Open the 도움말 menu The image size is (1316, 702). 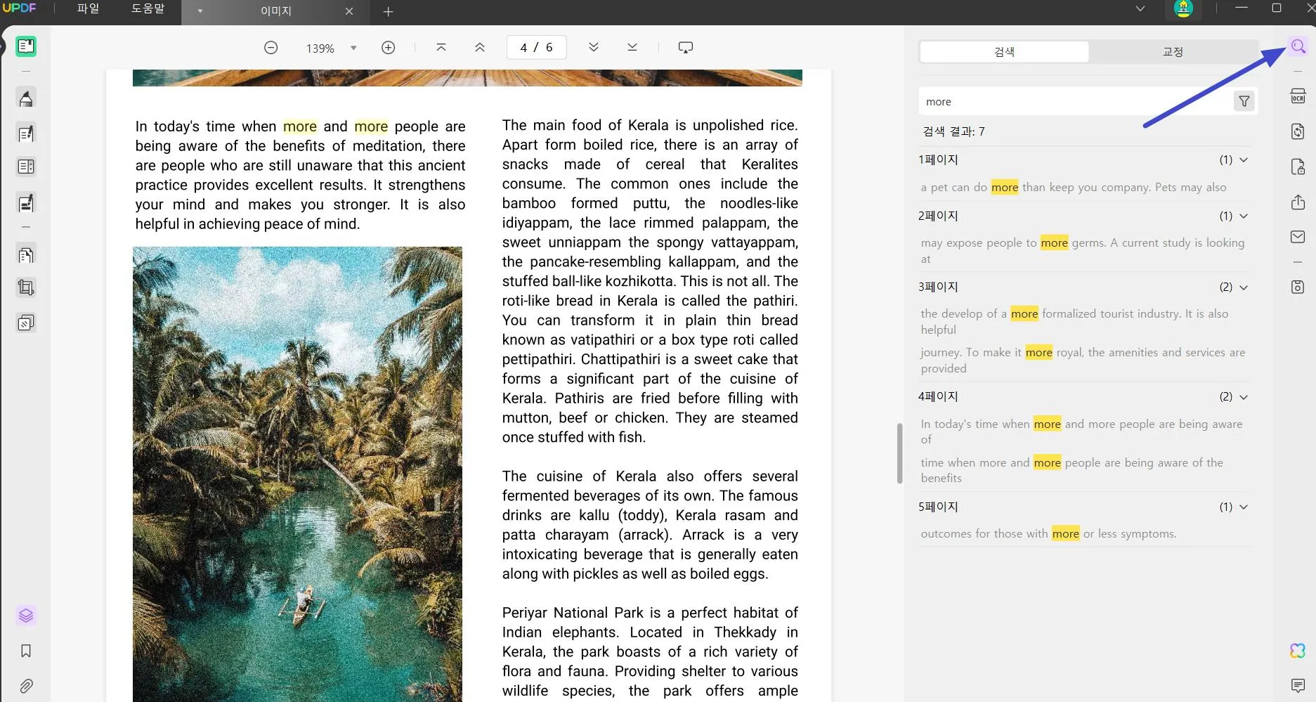point(148,9)
